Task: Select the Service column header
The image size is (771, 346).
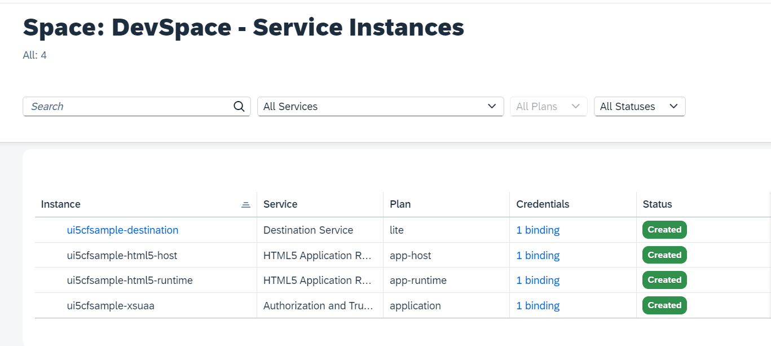Action: coord(280,204)
